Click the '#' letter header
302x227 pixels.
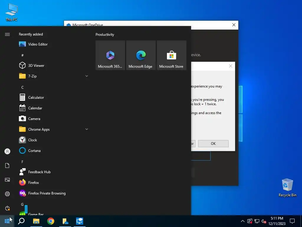click(x=22, y=55)
